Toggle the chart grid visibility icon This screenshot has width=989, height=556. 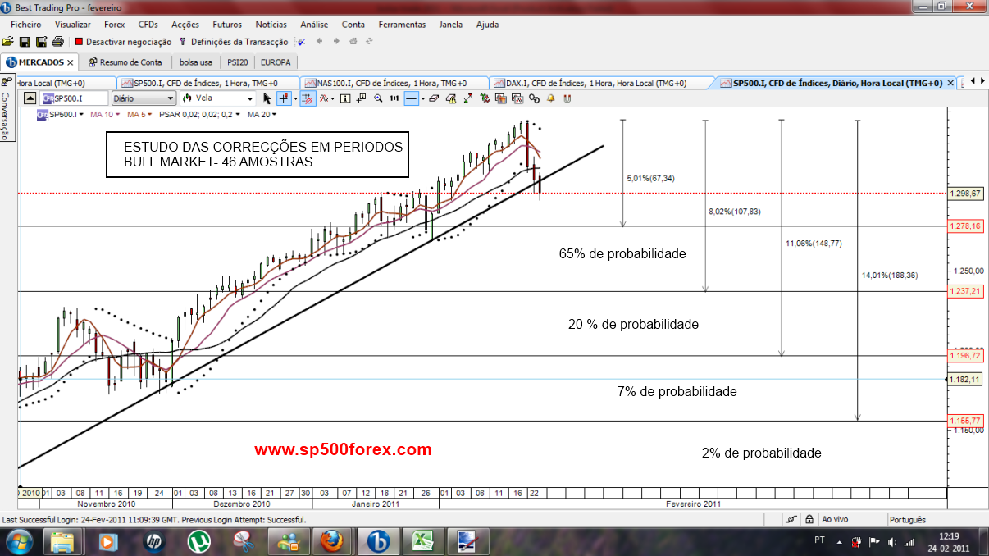(x=308, y=98)
